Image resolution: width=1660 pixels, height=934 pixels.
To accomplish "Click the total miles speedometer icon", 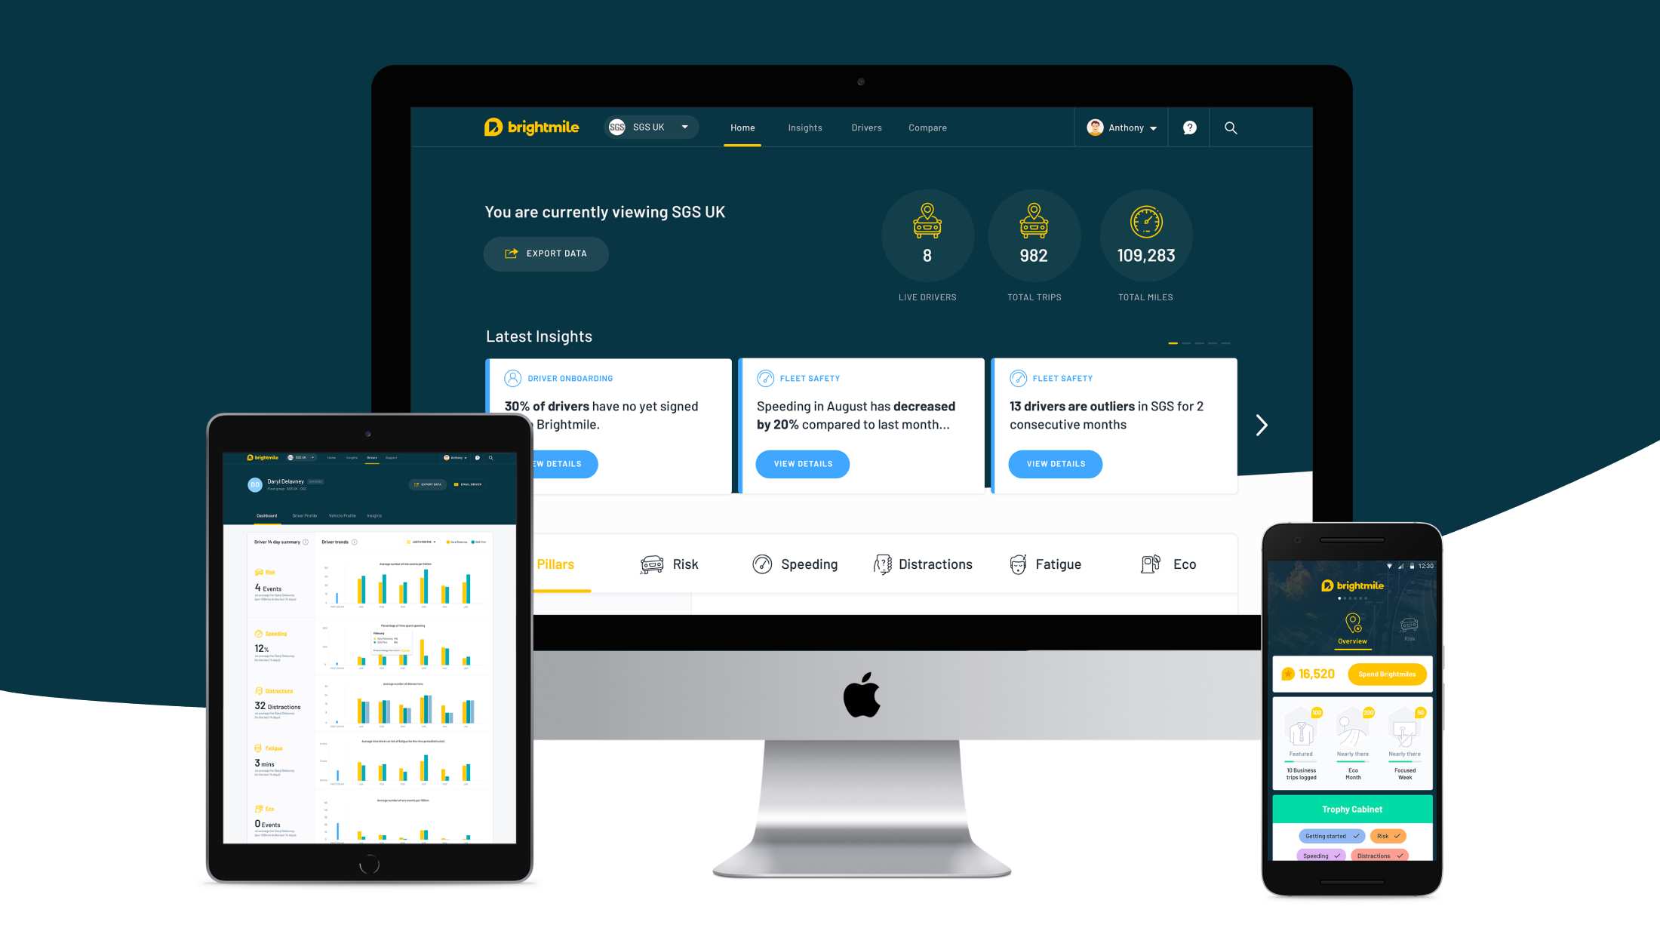I will click(x=1142, y=223).
